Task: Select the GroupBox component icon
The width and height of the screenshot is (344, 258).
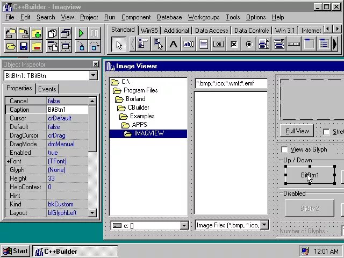Action: (x=309, y=44)
